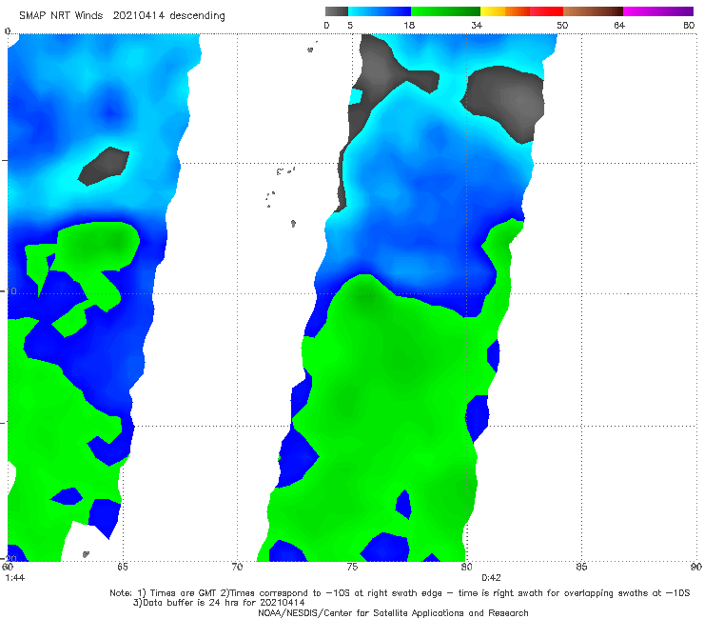The height and width of the screenshot is (619, 704).
Task: Click longitude axis label '85'
Action: click(x=581, y=567)
